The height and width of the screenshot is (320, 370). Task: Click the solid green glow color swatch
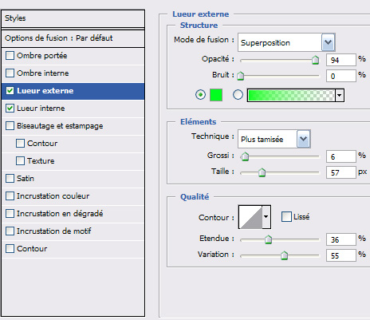[216, 95]
